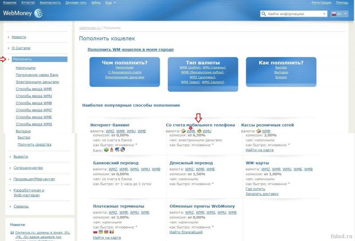The image size is (355, 241).
Task: Open Пополнить WM-кошелек в моем городе link
Action: pyautogui.click(x=130, y=49)
